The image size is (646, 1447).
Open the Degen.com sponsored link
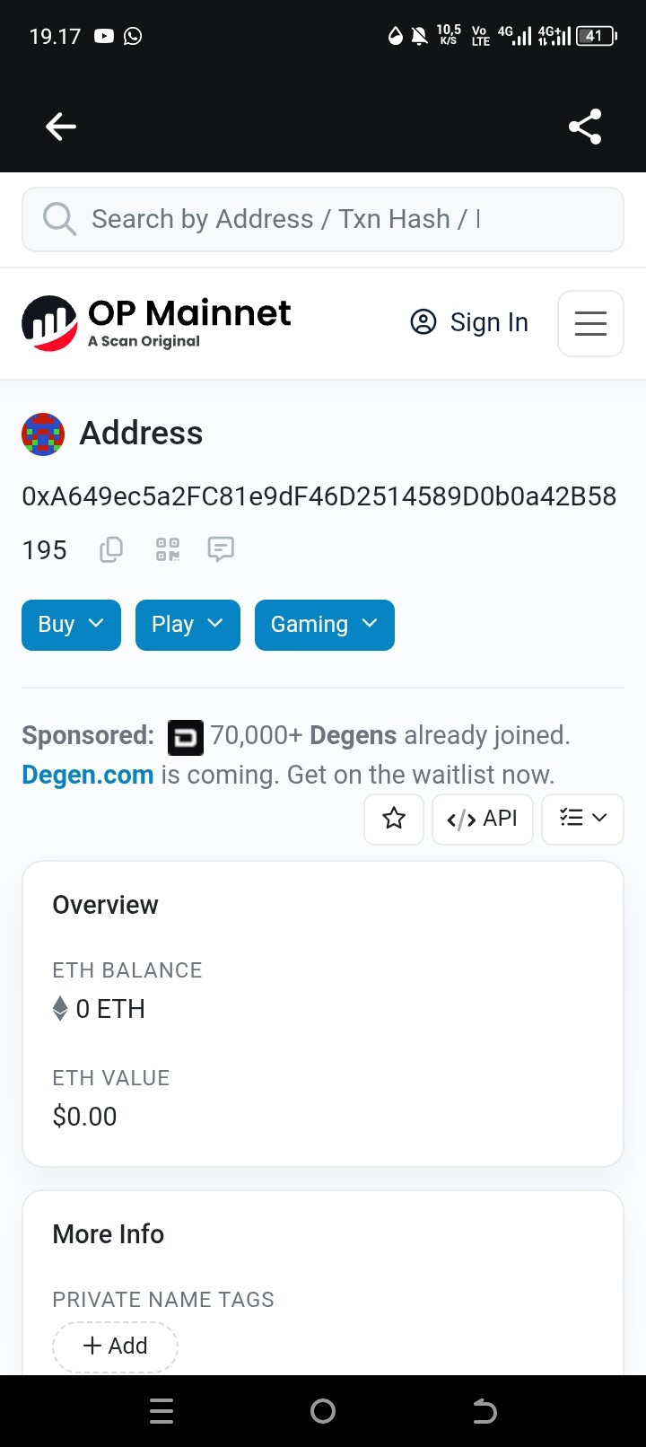tap(88, 775)
